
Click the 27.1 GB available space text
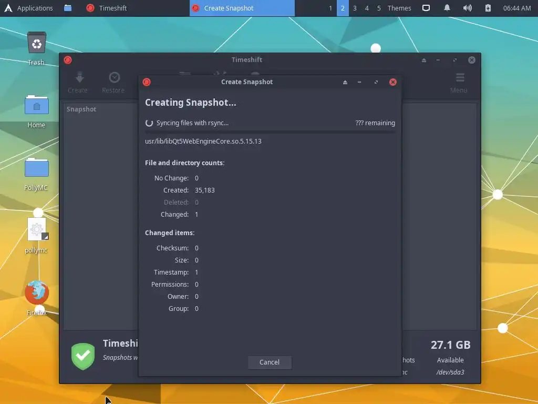coord(450,345)
